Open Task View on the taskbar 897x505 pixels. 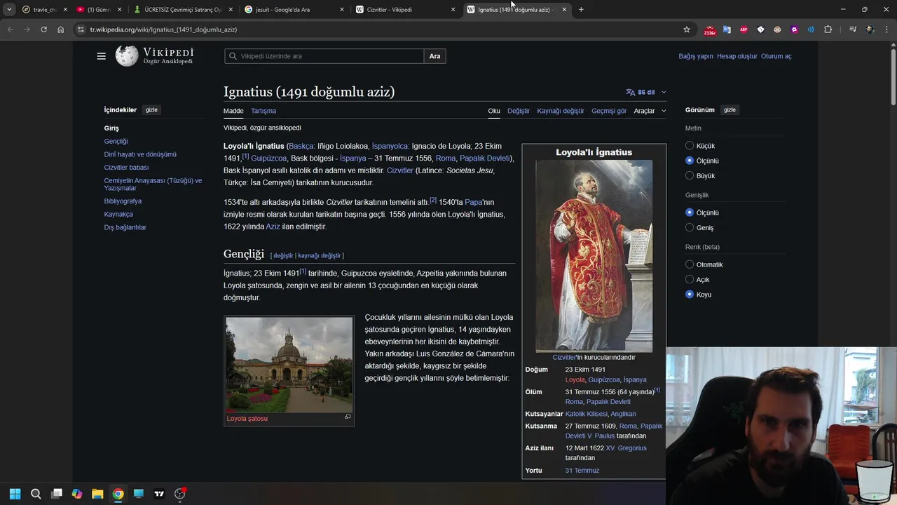pyautogui.click(x=57, y=494)
